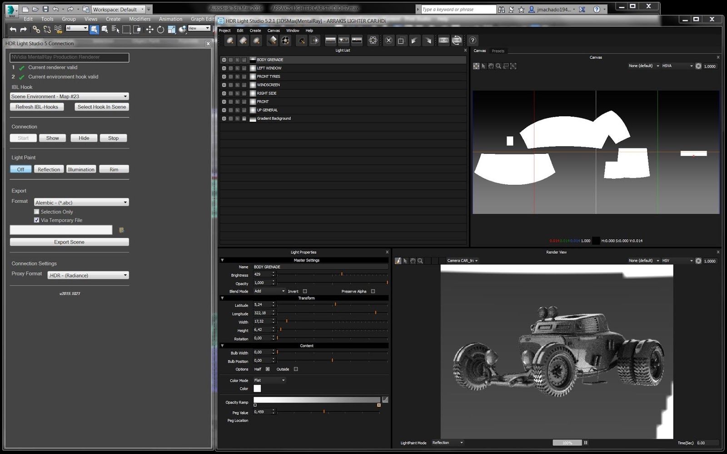This screenshot has width=727, height=454.
Task: Open the LightPaint Mode Reflection dropdown
Action: pos(448,443)
